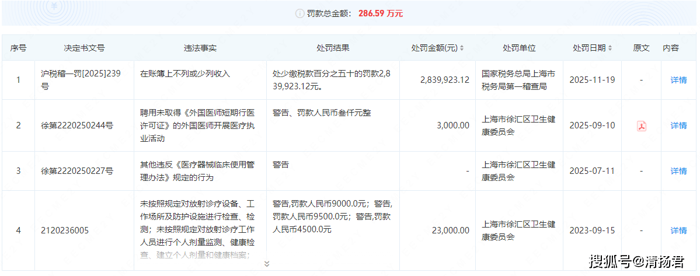Viewport: 700px width, 276px height.
Task: Click the amount 23,000.00
Action: (x=451, y=230)
